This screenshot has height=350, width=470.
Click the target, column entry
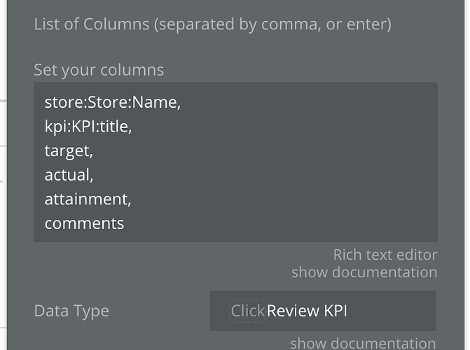click(69, 150)
